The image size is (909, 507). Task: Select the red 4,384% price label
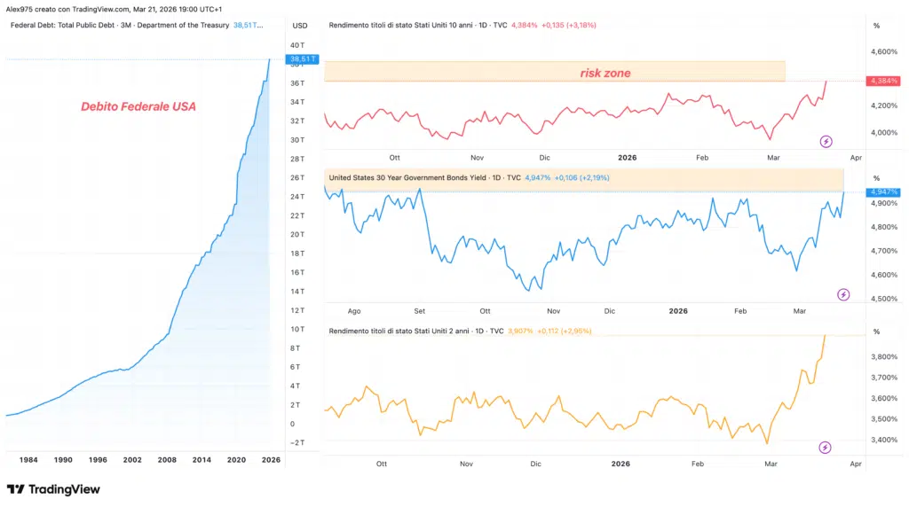coord(882,82)
